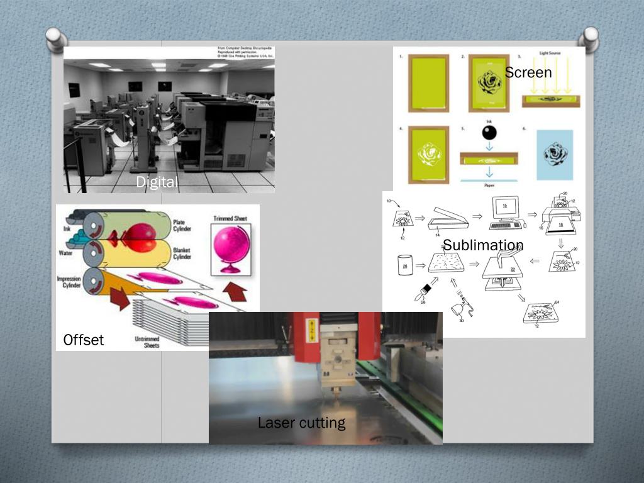
Task: Click the Digital printing room photo
Action: tap(169, 119)
